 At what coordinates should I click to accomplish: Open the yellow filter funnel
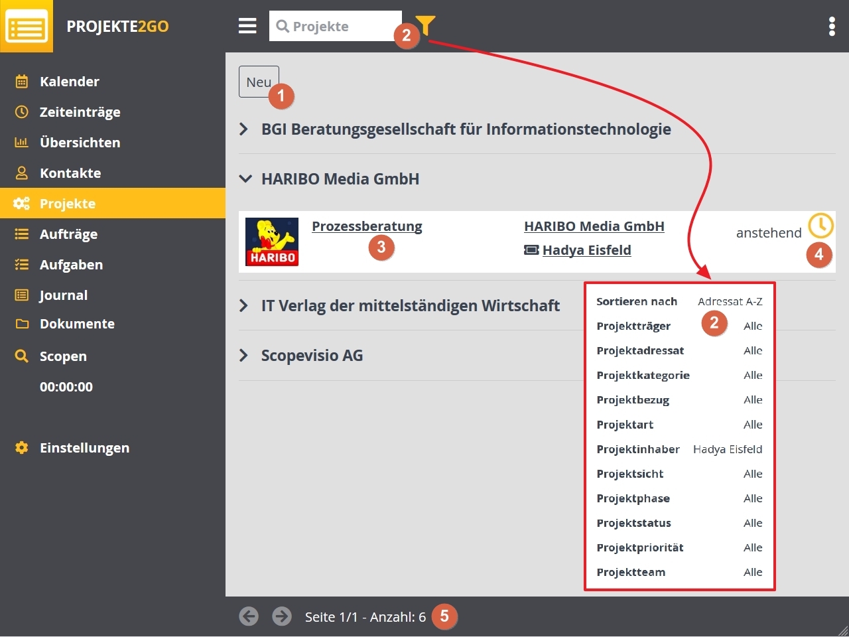[x=425, y=25]
